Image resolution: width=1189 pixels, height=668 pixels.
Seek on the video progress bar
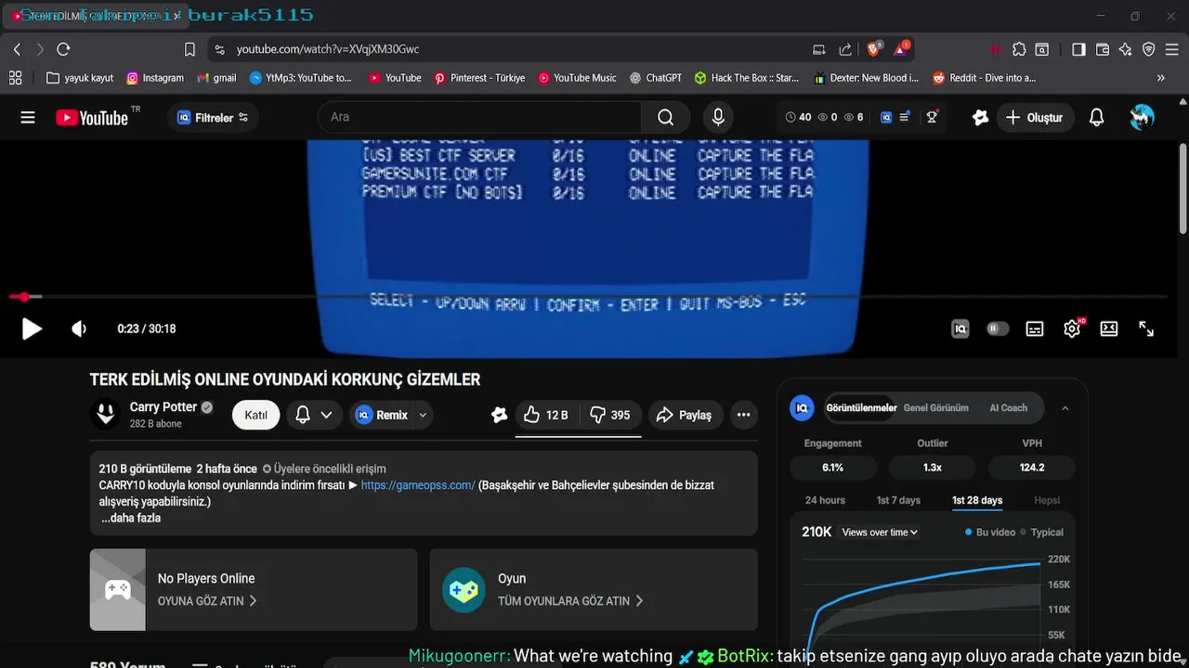coord(588,297)
